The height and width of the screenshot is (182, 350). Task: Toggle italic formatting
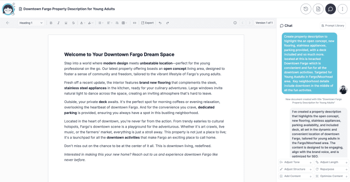pos(59,23)
